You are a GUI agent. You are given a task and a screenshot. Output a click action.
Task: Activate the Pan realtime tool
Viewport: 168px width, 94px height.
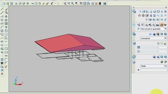pyautogui.click(x=65, y=3)
